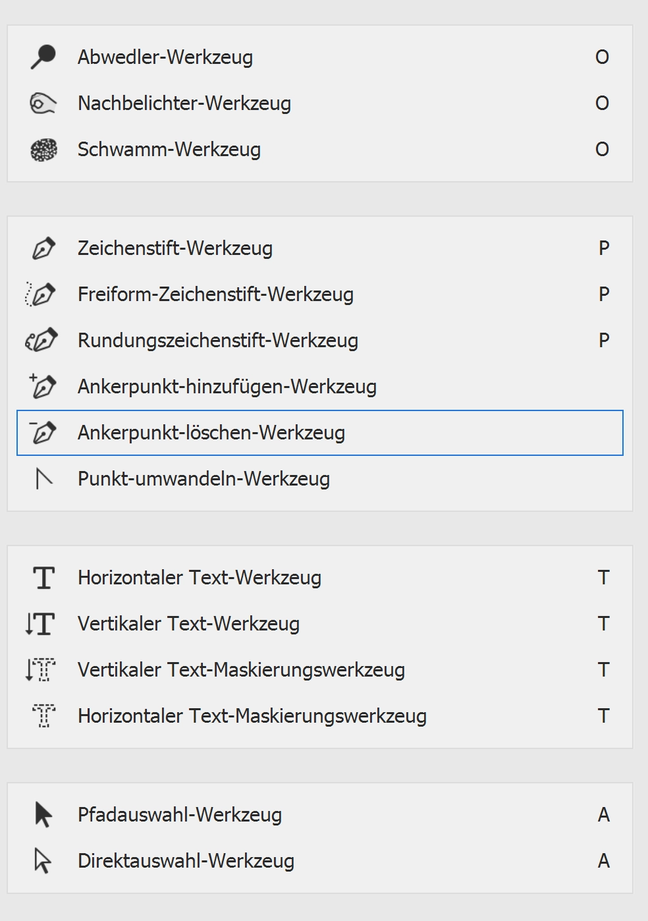Click the Ankerpunkt-löschen-Werkzeug minus pen icon

click(x=42, y=432)
